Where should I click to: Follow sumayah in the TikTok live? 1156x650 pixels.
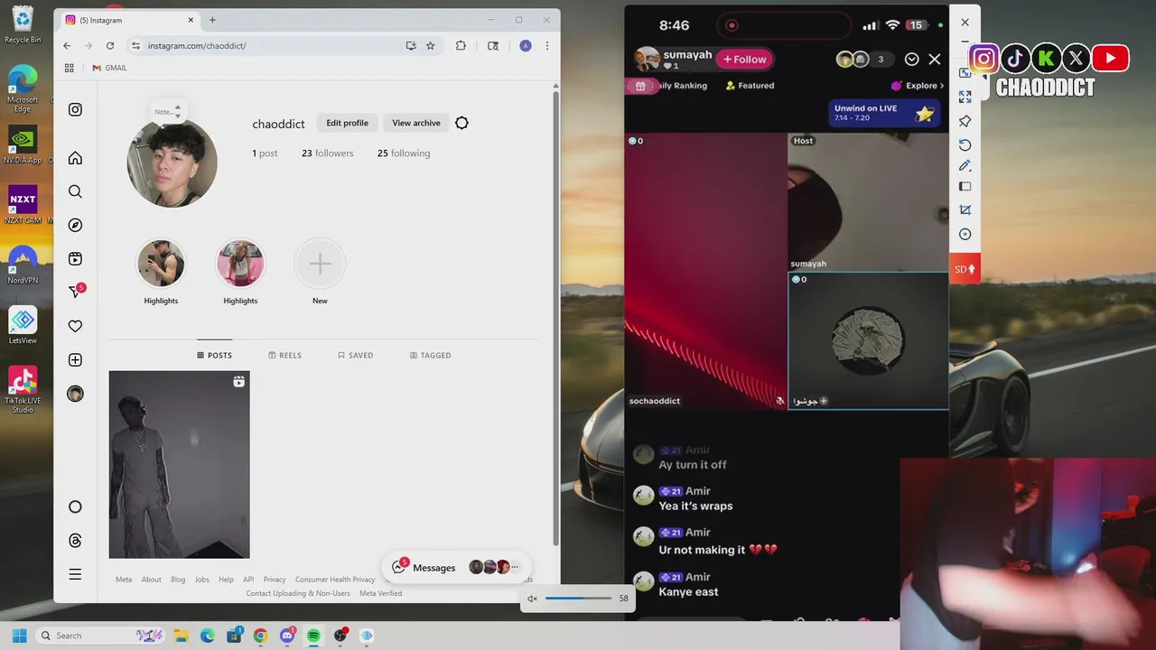pyautogui.click(x=744, y=60)
